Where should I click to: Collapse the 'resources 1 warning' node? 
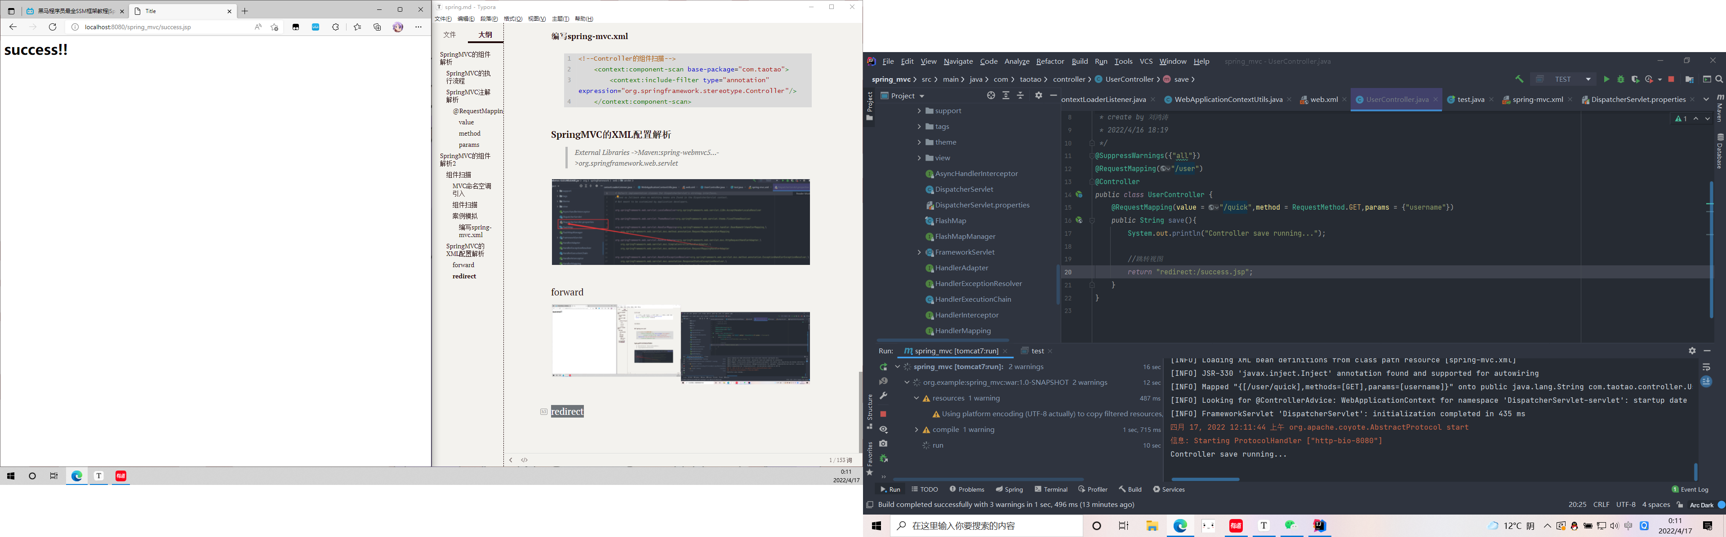[916, 398]
